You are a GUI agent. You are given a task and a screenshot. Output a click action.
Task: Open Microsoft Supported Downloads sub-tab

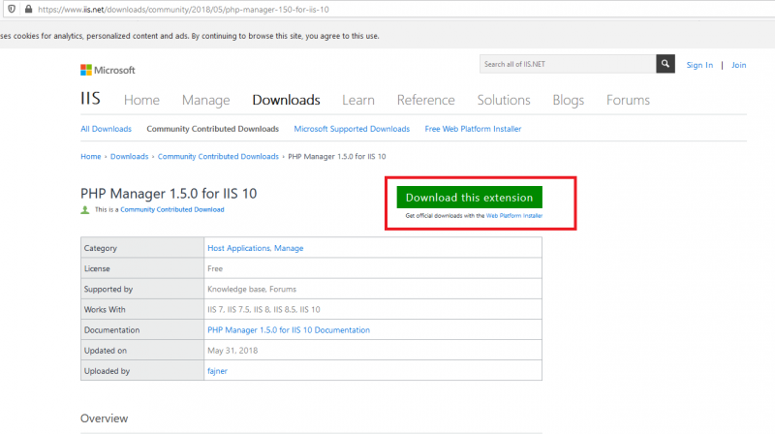pyautogui.click(x=352, y=129)
